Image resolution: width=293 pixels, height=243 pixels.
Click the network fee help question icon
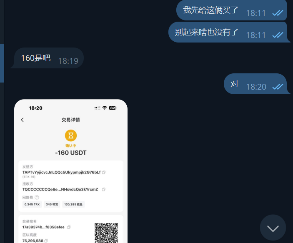[x=37, y=198]
